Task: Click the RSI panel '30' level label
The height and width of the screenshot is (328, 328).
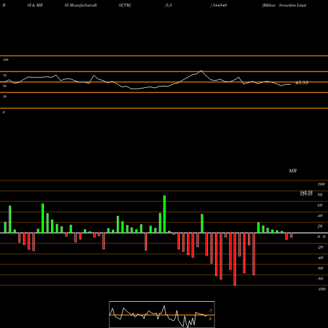Action: (5, 96)
